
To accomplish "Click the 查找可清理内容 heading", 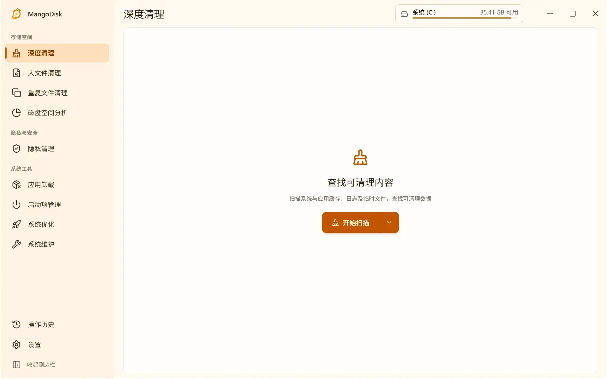I will tap(360, 182).
